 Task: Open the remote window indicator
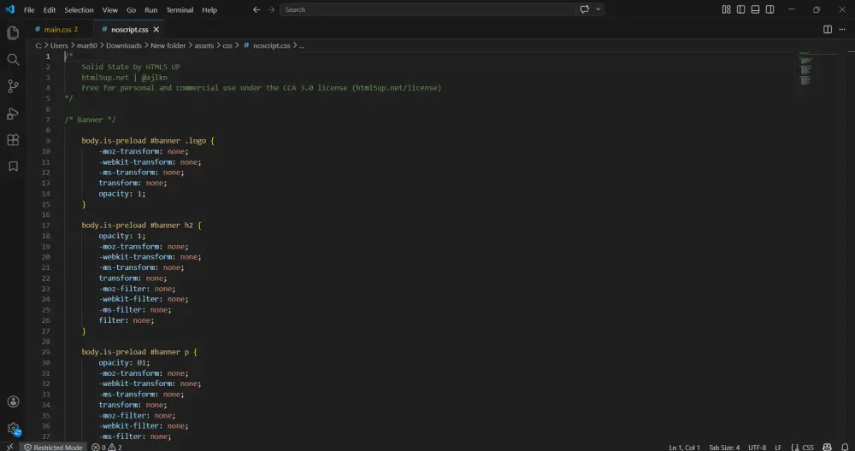9,447
